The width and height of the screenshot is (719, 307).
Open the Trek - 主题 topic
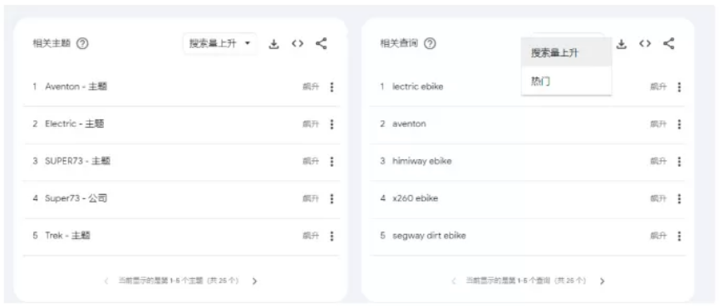(x=67, y=236)
